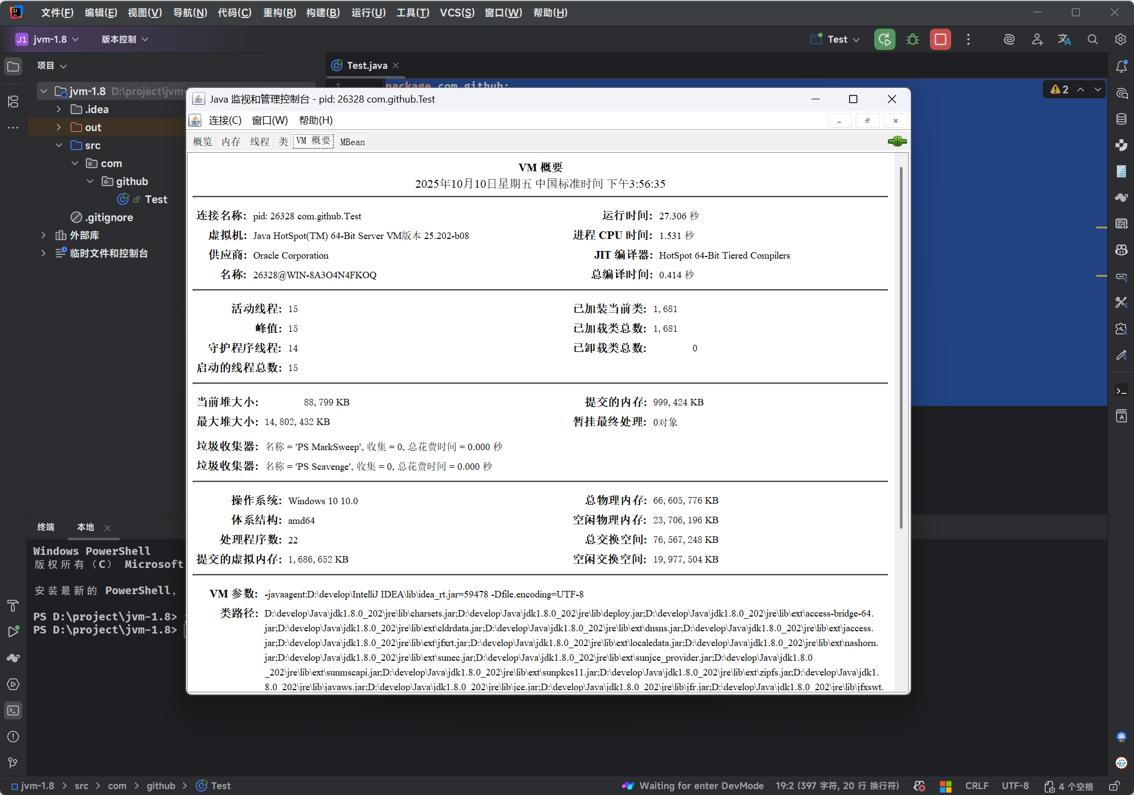Open the Problems tool window icon
The image size is (1134, 795).
pyautogui.click(x=13, y=737)
